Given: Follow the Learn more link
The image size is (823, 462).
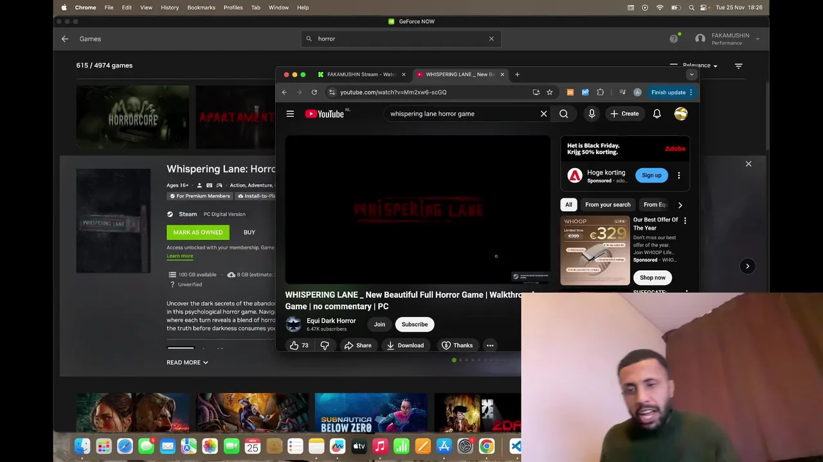Looking at the screenshot, I should pos(180,256).
